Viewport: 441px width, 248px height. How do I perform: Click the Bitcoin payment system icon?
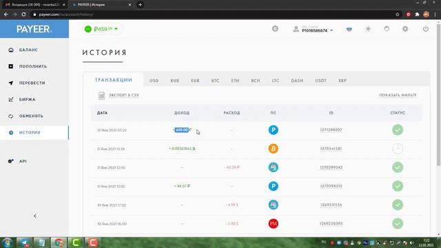coord(273,149)
